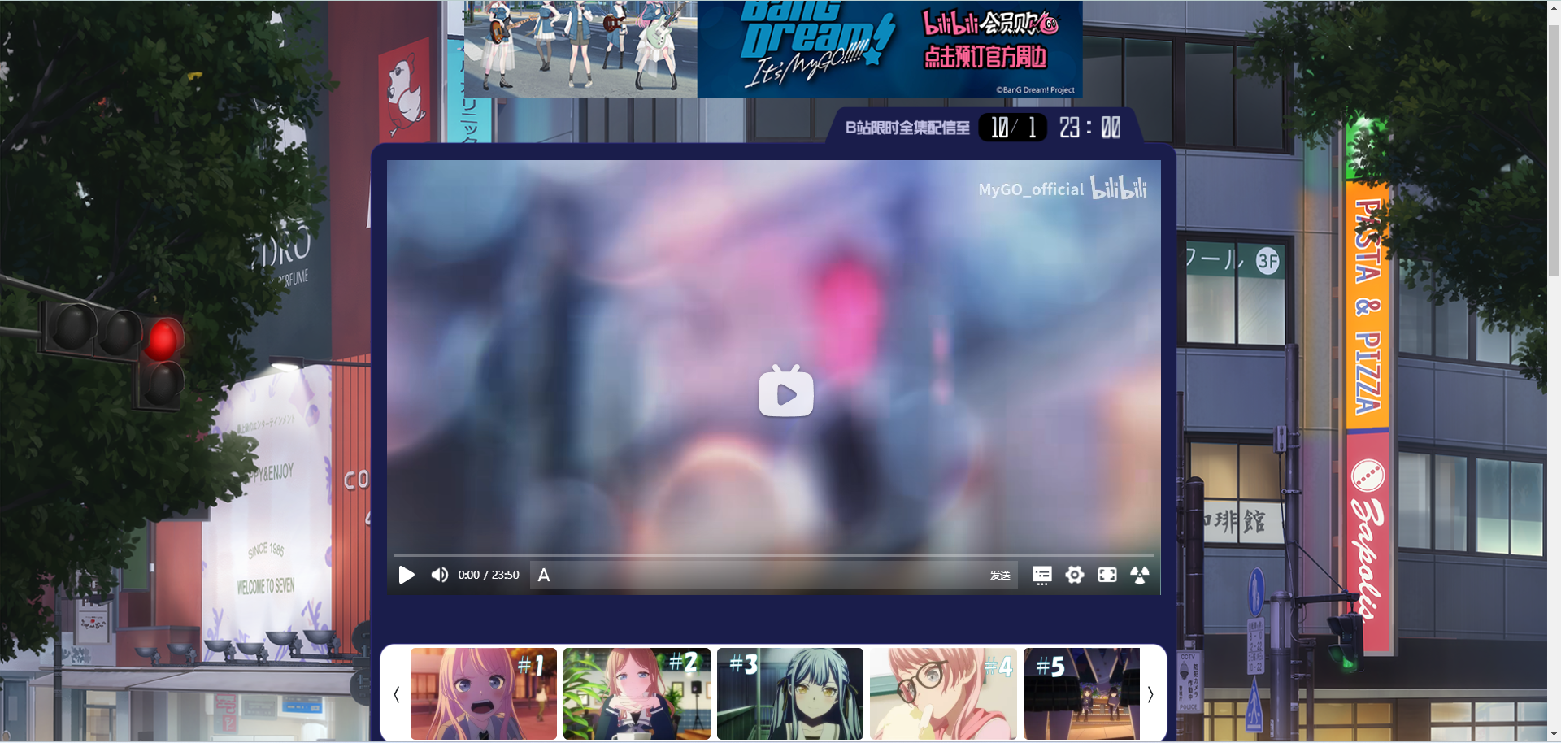This screenshot has width=1561, height=743.
Task: Select episode #2 thumbnail
Action: [x=637, y=693]
